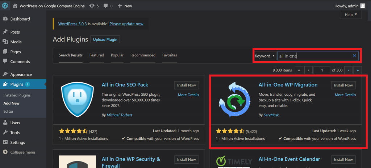The height and width of the screenshot is (168, 371).
Task: Click the Upload Plugin button
Action: pos(105,39)
